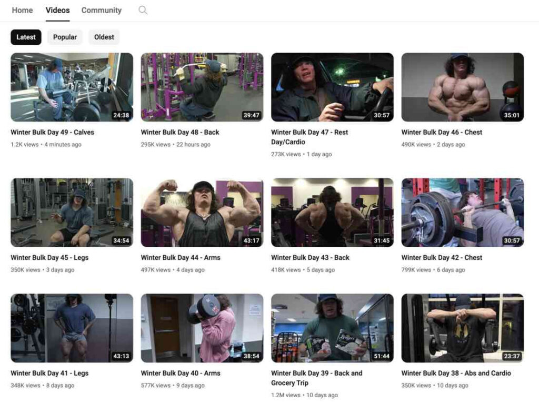
Task: Click the 39:47 duration badge
Action: (251, 115)
